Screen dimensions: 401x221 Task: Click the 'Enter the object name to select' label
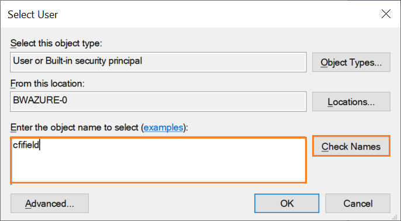tap(75, 127)
